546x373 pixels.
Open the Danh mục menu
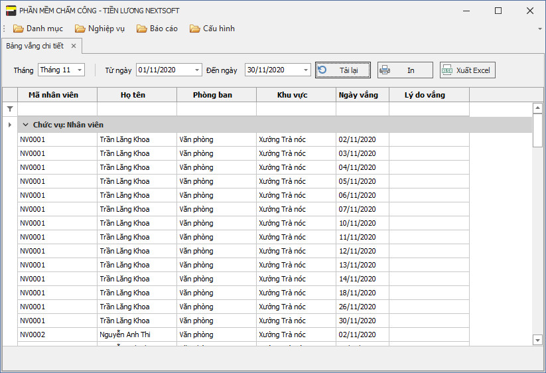38,29
